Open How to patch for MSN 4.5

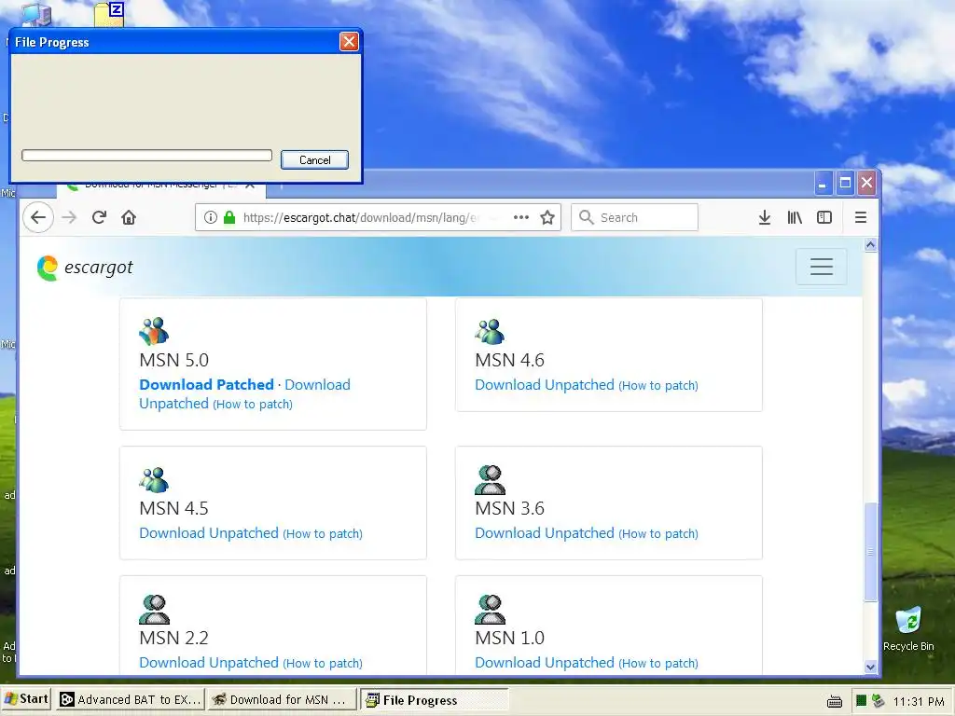tap(323, 534)
